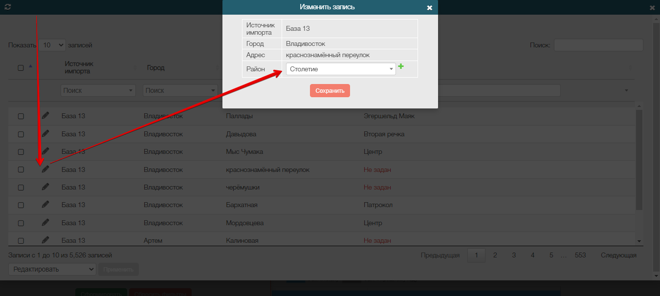This screenshot has width=660, height=296.
Task: Check the box for the Мыс Чумака row
Action: click(x=21, y=152)
